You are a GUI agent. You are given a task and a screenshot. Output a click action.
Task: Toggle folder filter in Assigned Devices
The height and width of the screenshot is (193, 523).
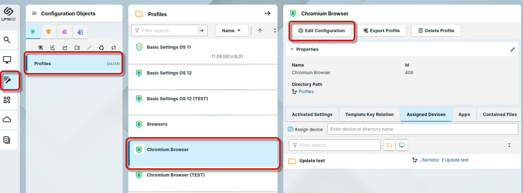point(389,145)
